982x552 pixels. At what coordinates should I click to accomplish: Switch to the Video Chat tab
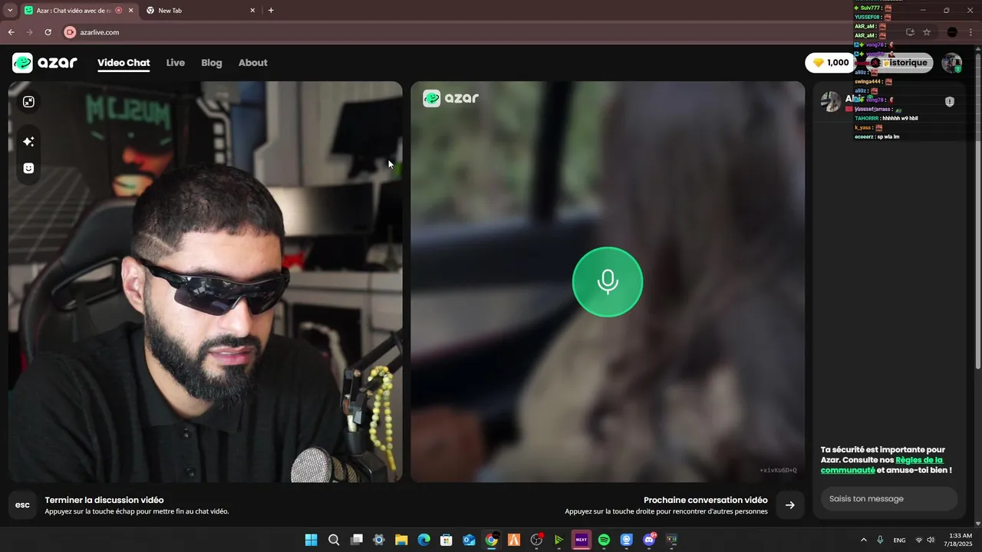point(124,63)
